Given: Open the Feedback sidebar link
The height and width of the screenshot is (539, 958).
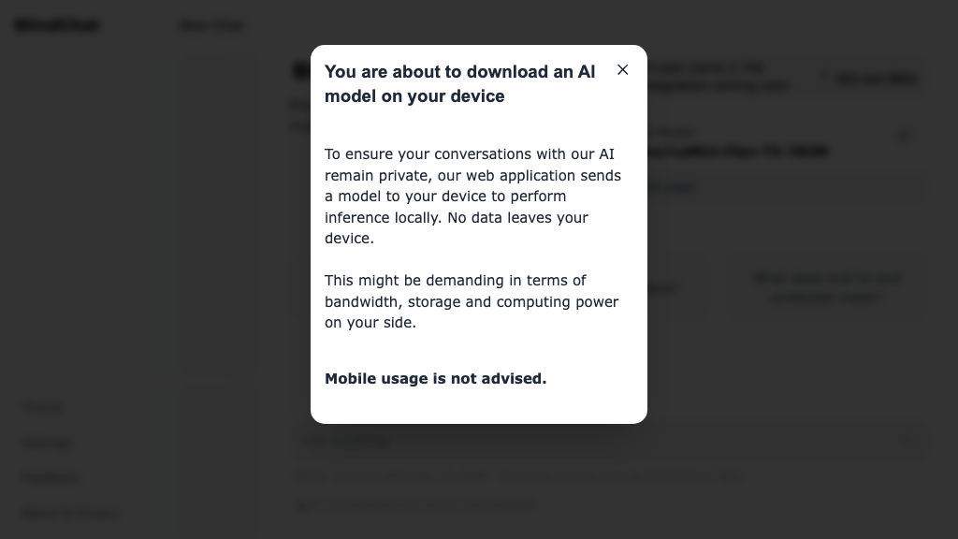Looking at the screenshot, I should 51,478.
